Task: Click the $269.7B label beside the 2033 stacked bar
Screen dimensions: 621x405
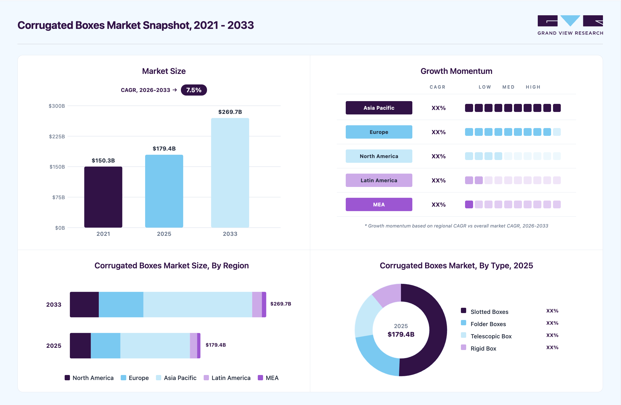Action: (281, 304)
